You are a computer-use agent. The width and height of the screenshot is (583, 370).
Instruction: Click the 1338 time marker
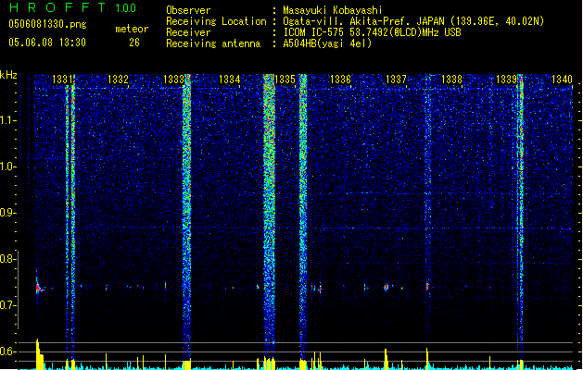(x=451, y=80)
